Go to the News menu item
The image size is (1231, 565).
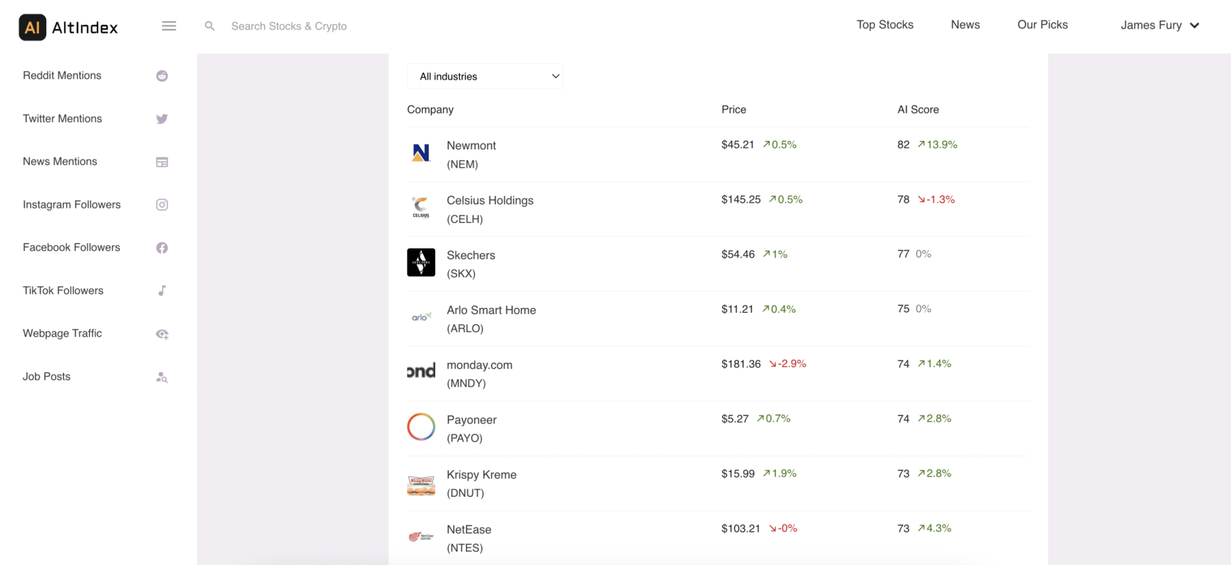point(964,25)
